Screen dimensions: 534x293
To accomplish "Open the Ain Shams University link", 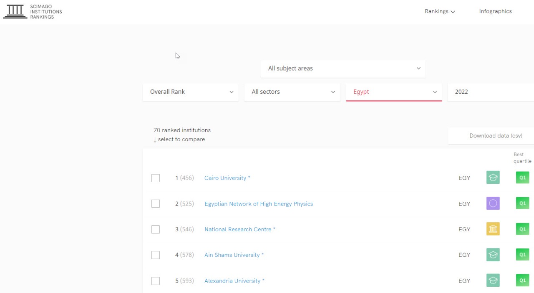I will click(232, 255).
